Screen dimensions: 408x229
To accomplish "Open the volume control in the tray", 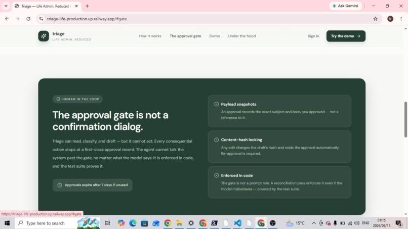I will [357, 223].
